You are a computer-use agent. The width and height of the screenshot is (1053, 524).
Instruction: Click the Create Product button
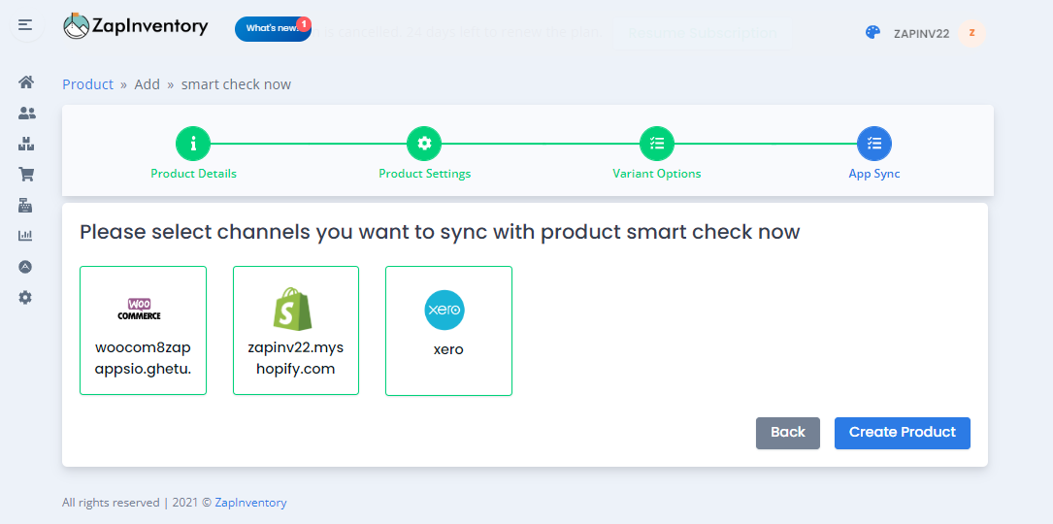tap(902, 433)
